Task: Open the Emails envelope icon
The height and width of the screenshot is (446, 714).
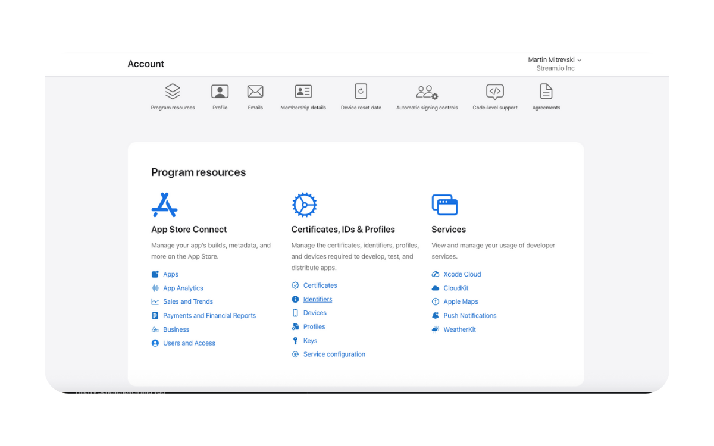Action: coord(255,91)
